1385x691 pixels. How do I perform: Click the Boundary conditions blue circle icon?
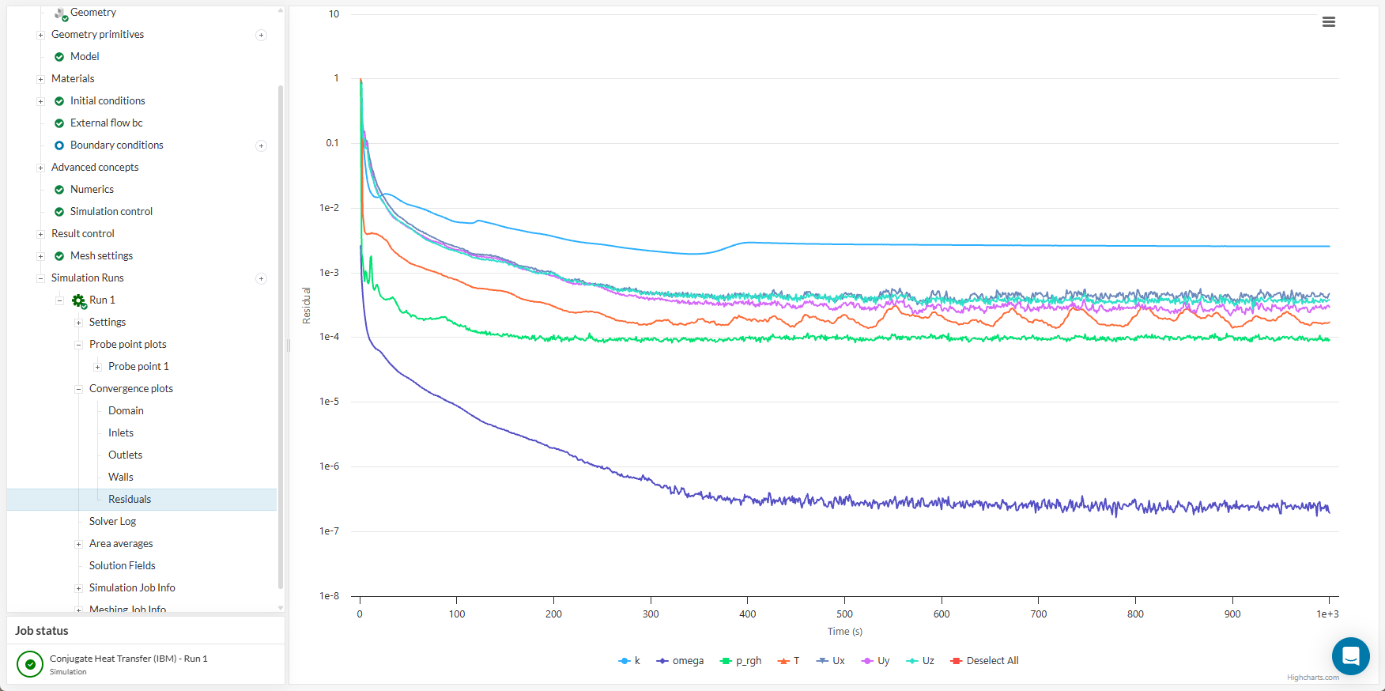pyautogui.click(x=59, y=145)
